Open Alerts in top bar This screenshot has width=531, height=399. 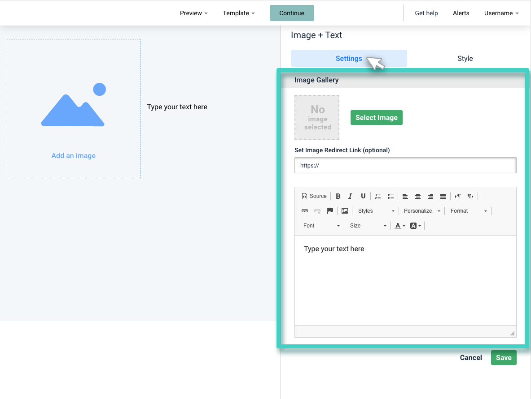click(x=461, y=13)
